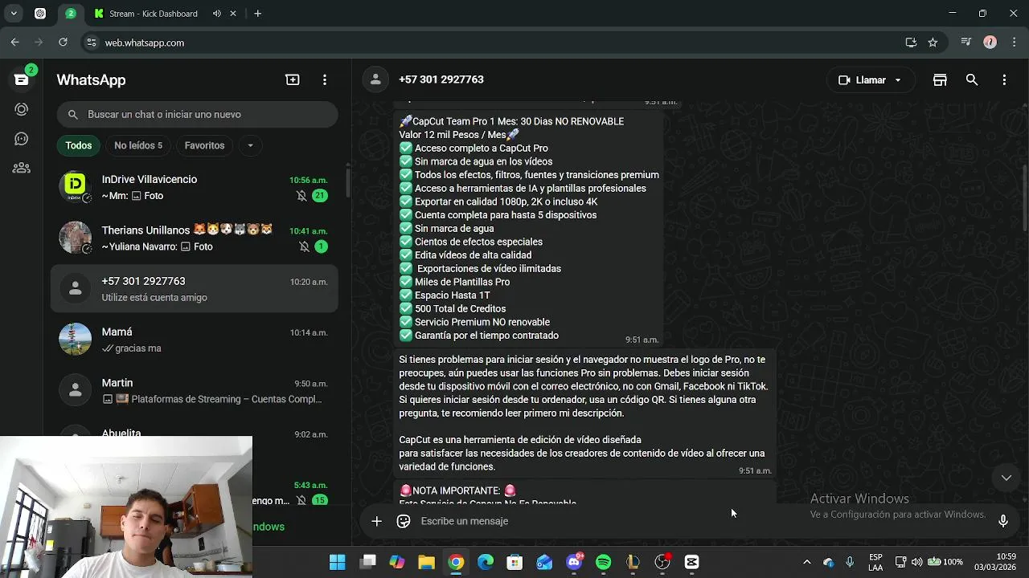Record a voice message with microphone
Viewport: 1029px width, 578px height.
[1003, 521]
